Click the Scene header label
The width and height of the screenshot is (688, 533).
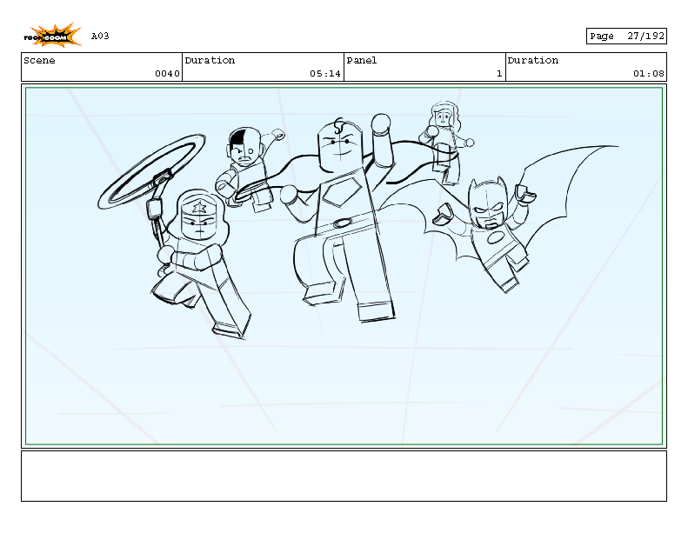coord(39,61)
